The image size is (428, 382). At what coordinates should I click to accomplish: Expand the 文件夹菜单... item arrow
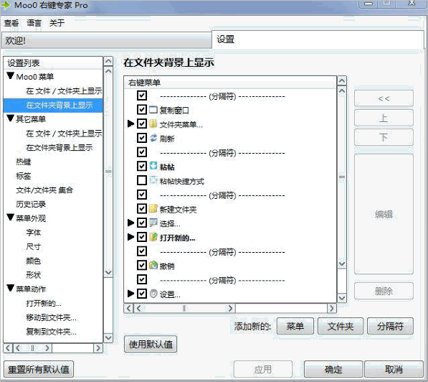point(130,124)
